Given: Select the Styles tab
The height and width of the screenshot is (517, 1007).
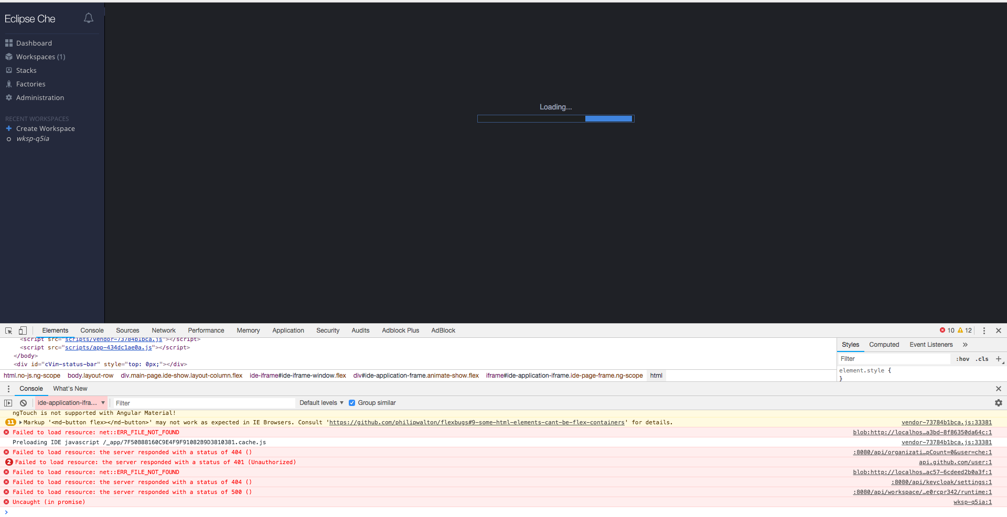Looking at the screenshot, I should click(x=850, y=345).
